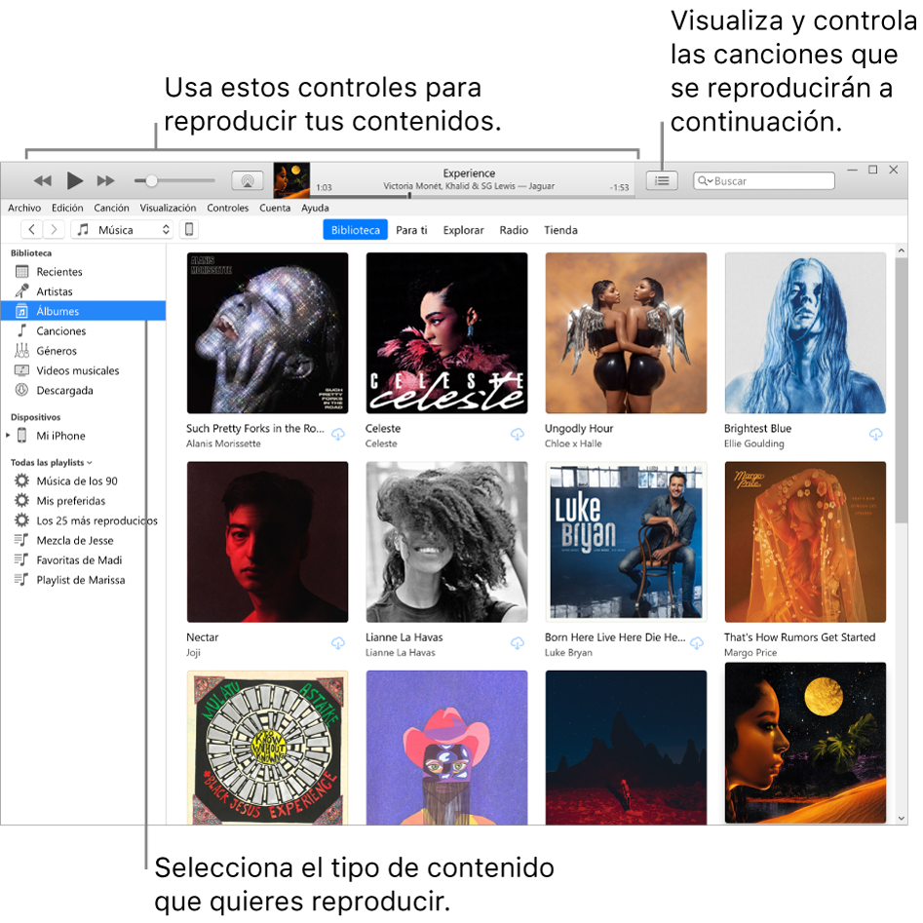This screenshot has width=923, height=923.
Task: Open Such Pretty Forks album cover
Action: click(x=267, y=333)
